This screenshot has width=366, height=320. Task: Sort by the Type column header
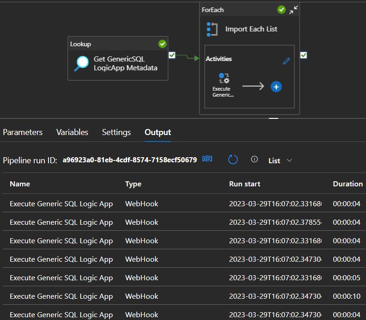(133, 184)
